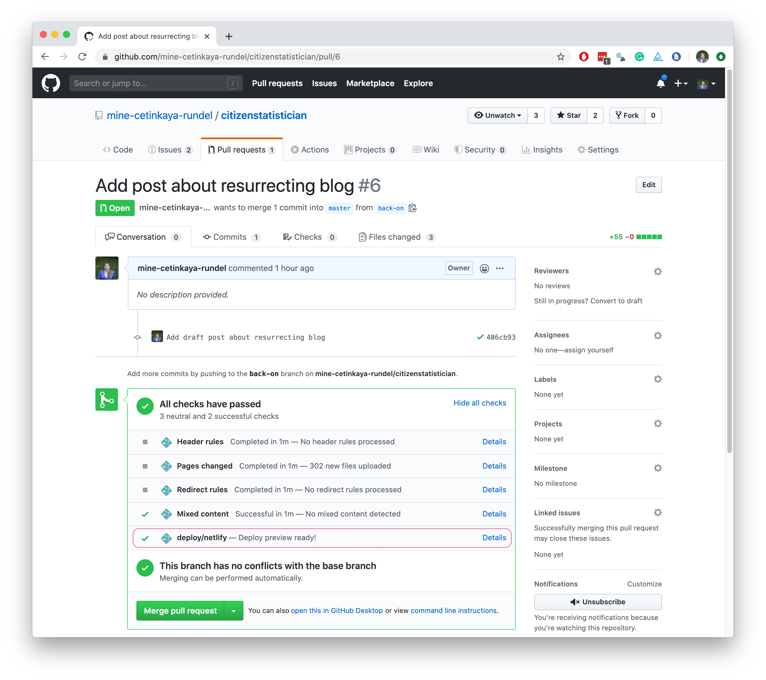
Task: Click the Netlify icon beside Pages changed
Action: (x=166, y=466)
